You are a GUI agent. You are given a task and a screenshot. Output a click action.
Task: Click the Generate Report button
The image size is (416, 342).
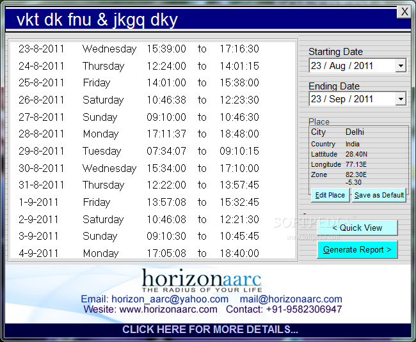click(x=357, y=249)
